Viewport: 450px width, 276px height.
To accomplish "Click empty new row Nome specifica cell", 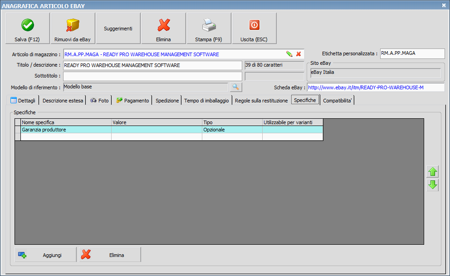I will [x=66, y=137].
